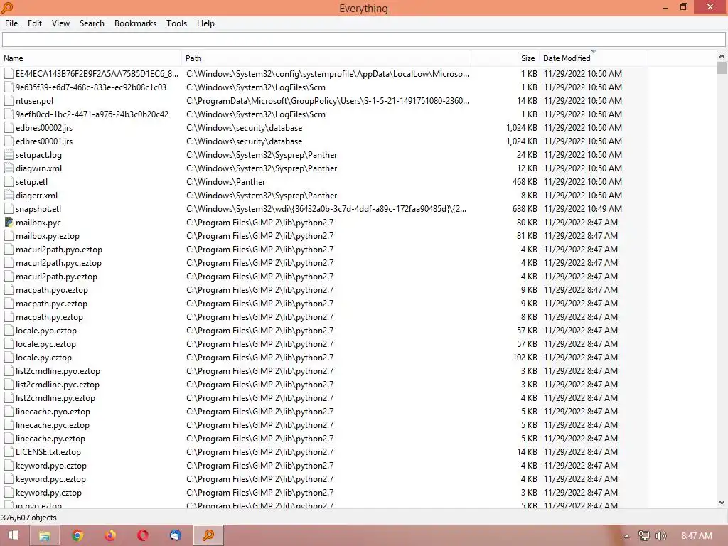The image size is (728, 546).
Task: Select macpath.pyo.eztop file name
Action: (51, 290)
